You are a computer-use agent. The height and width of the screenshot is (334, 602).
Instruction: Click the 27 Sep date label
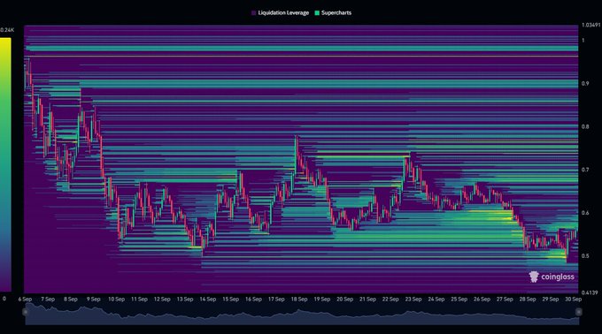click(x=505, y=300)
